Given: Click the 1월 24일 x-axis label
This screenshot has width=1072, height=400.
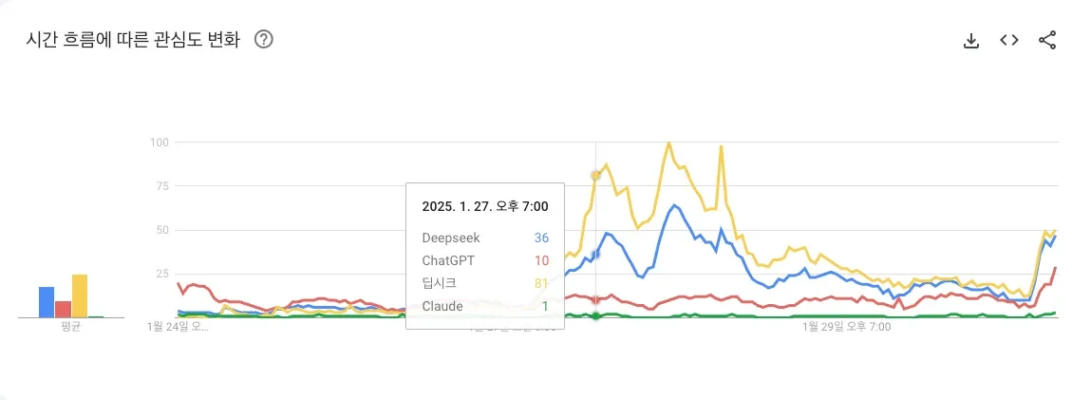Looking at the screenshot, I should coord(178,327).
